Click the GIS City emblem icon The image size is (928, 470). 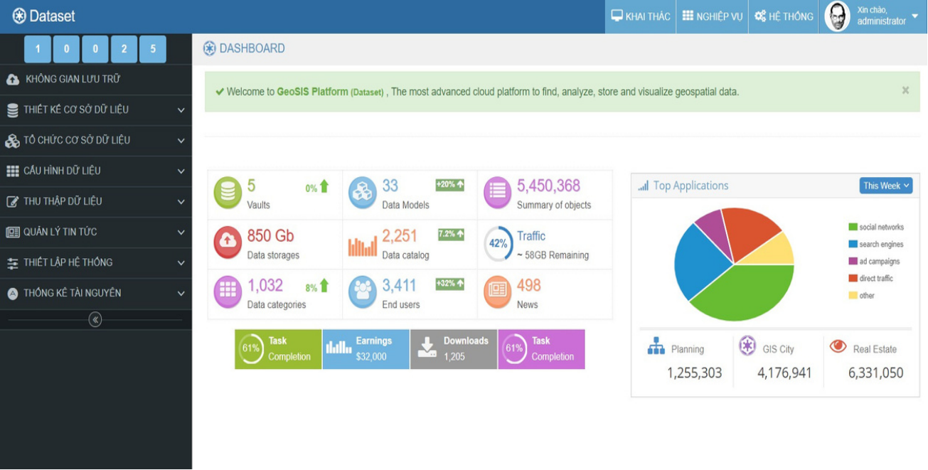tap(747, 346)
